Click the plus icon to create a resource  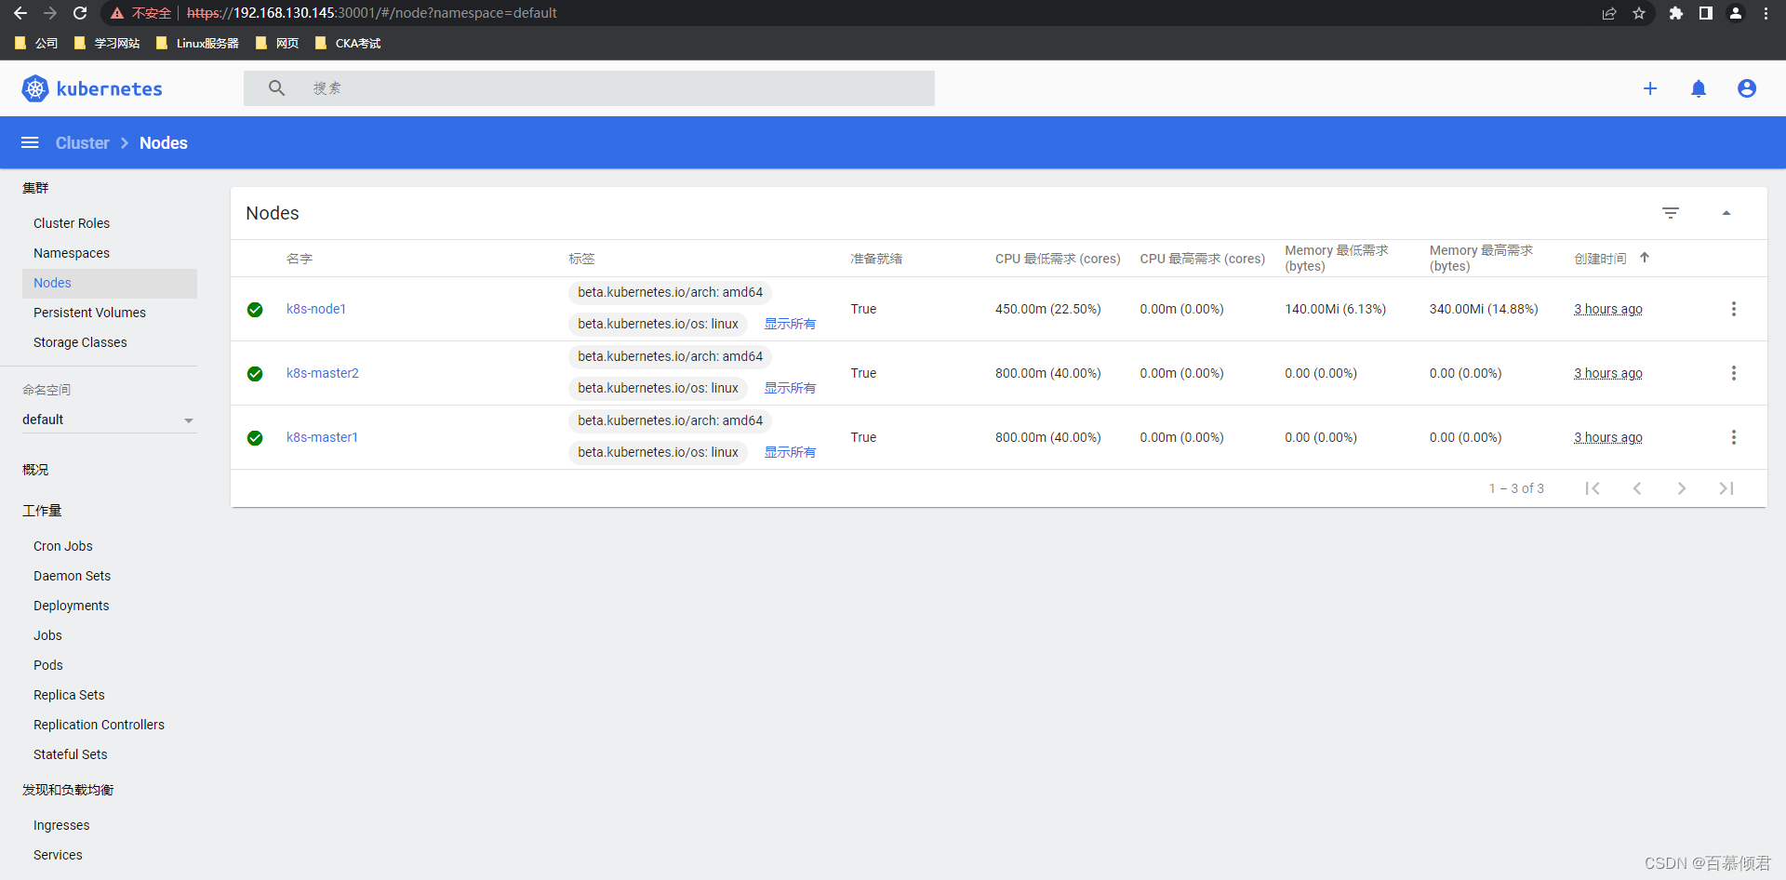(x=1650, y=88)
